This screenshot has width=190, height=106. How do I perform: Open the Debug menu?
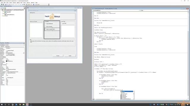(x=18, y=3)
